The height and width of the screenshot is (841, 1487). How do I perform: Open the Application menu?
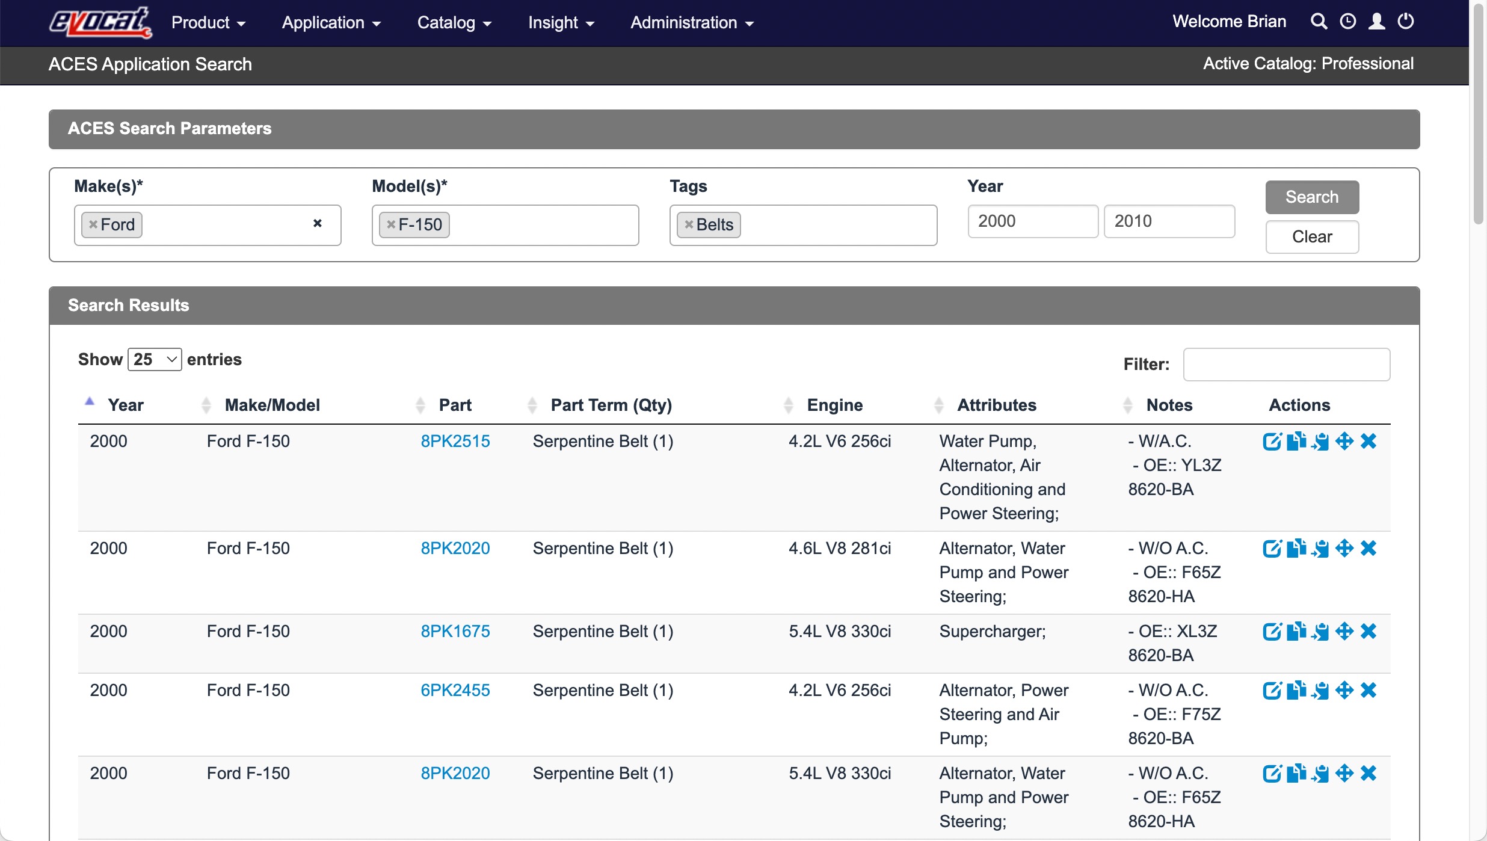click(331, 23)
